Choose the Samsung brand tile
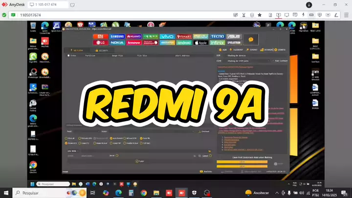This screenshot has height=198, width=352. pyautogui.click(x=117, y=36)
